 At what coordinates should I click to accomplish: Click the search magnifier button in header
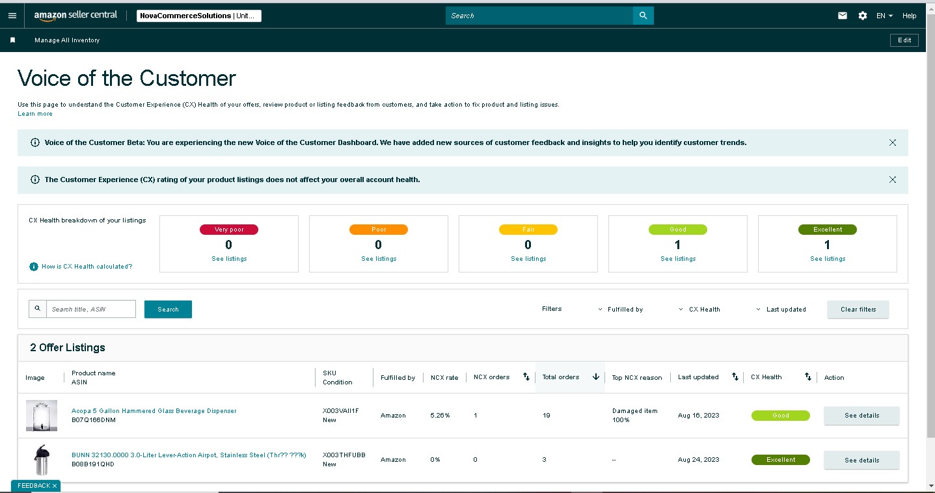tap(643, 16)
